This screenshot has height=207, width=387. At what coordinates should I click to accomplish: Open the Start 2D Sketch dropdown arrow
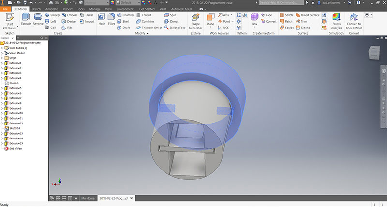tap(17, 26)
